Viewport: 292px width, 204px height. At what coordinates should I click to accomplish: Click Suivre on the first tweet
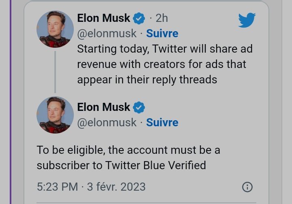click(162, 33)
